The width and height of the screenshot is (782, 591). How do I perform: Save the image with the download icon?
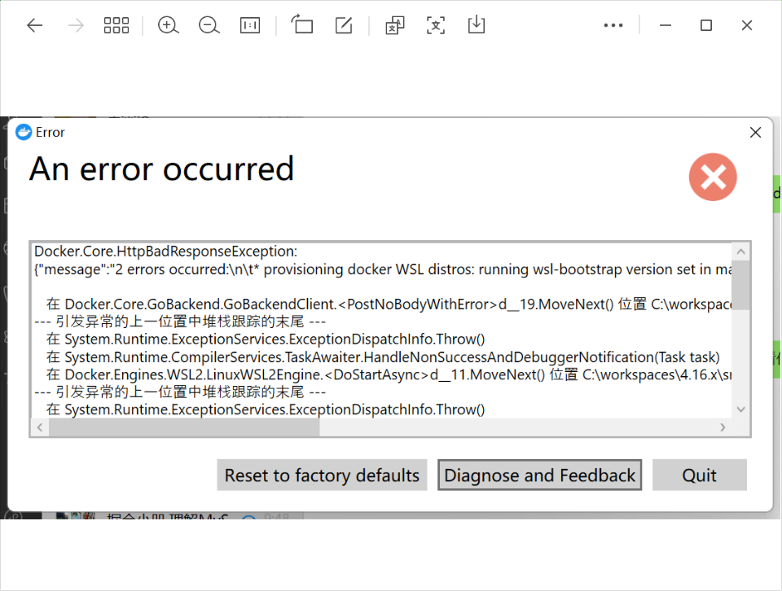pos(477,24)
